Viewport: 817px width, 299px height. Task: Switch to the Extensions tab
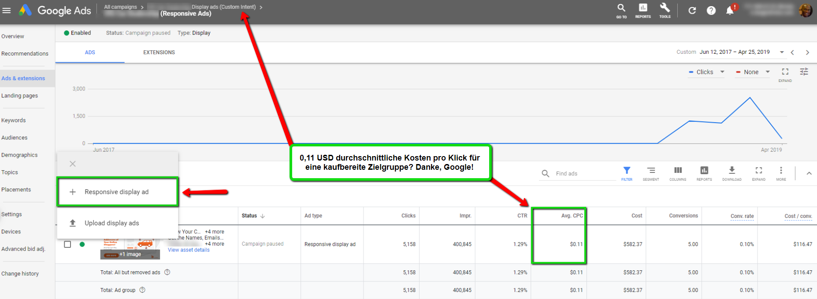[159, 52]
